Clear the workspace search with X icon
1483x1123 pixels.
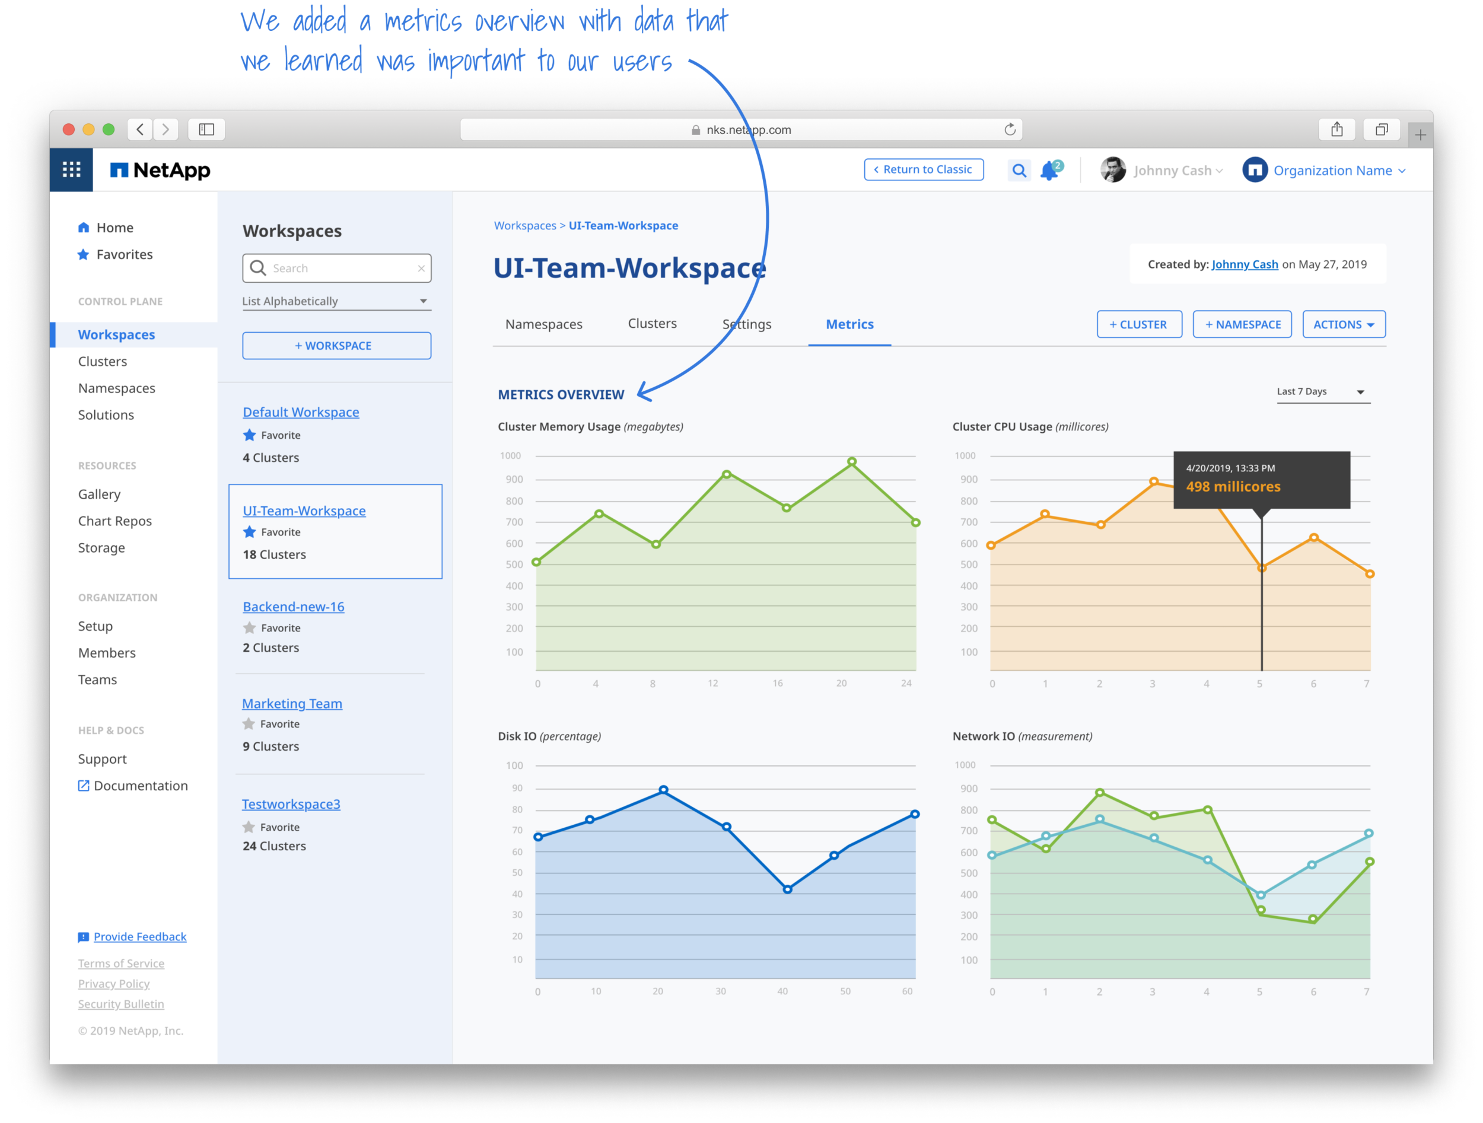(x=421, y=269)
